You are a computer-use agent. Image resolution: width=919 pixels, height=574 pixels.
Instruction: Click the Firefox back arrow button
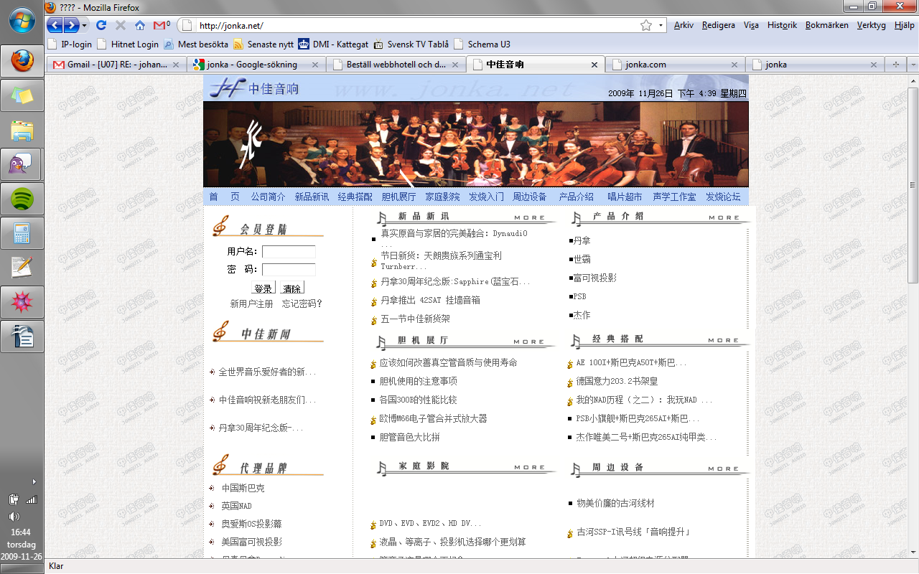[55, 25]
